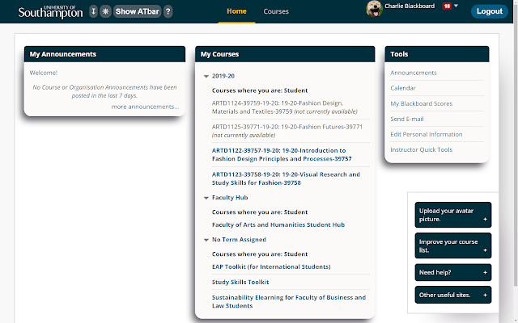
Task: Open the Courses tab
Action: 276,11
